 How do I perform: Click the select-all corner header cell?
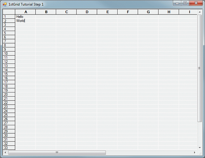tap(9, 12)
